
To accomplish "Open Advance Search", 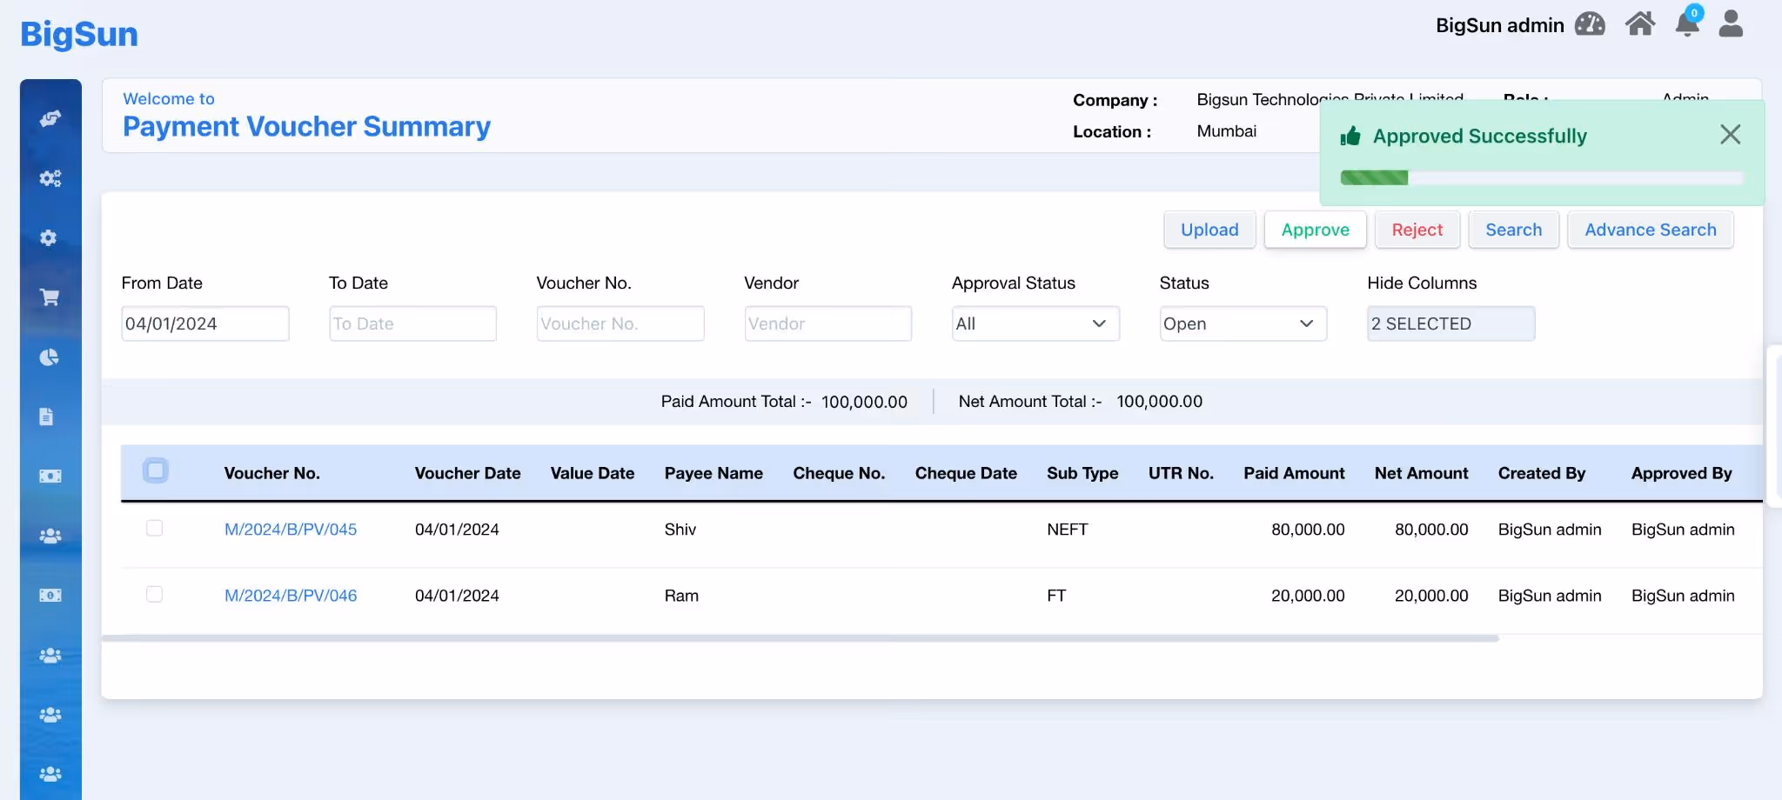I will (x=1650, y=230).
